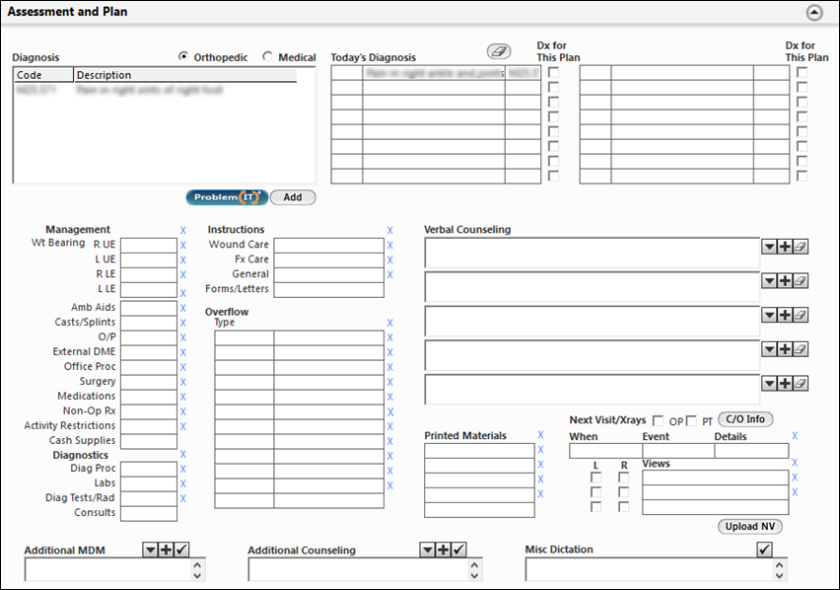840x590 pixels.
Task: Click Additional MDM plus icon
Action: (x=166, y=550)
